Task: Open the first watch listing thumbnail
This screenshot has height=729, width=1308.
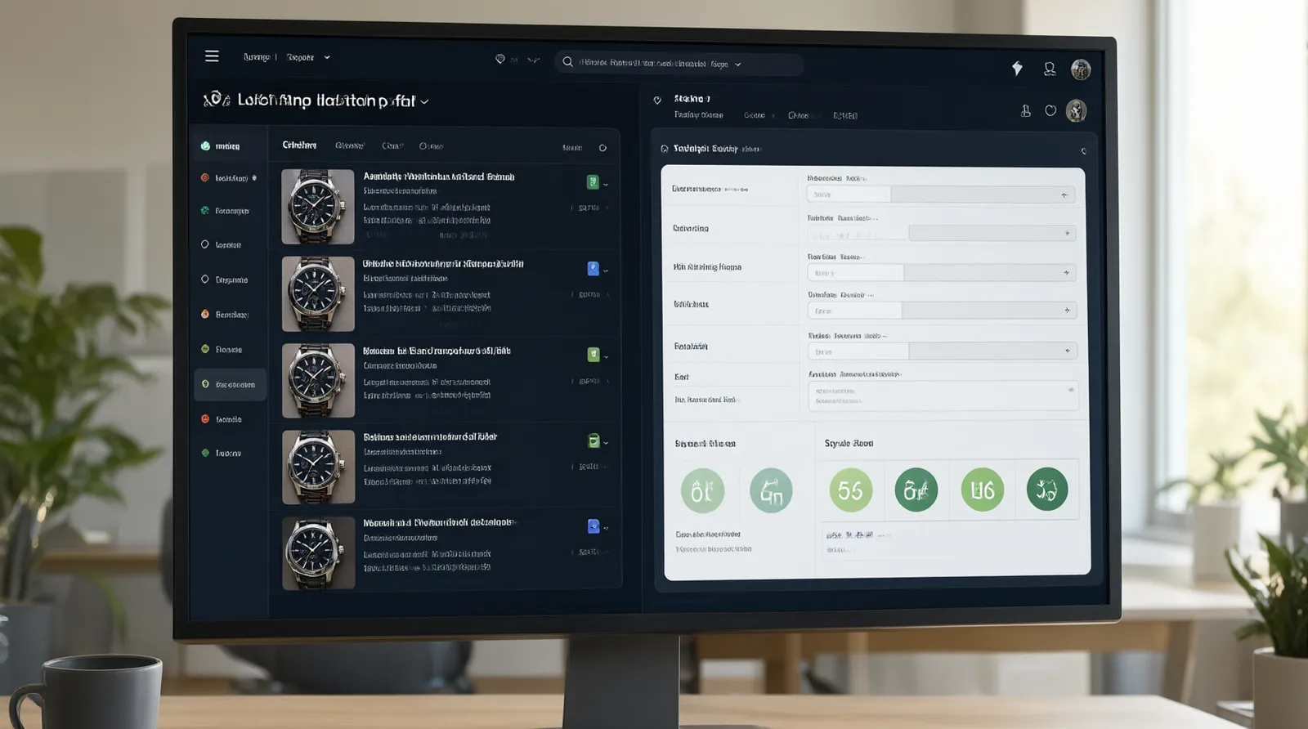Action: 318,207
